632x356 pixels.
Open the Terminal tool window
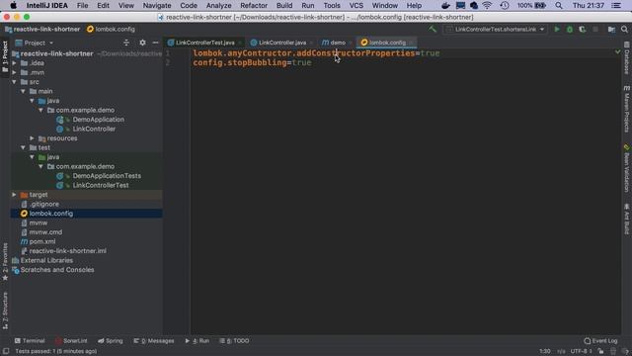coord(30,340)
